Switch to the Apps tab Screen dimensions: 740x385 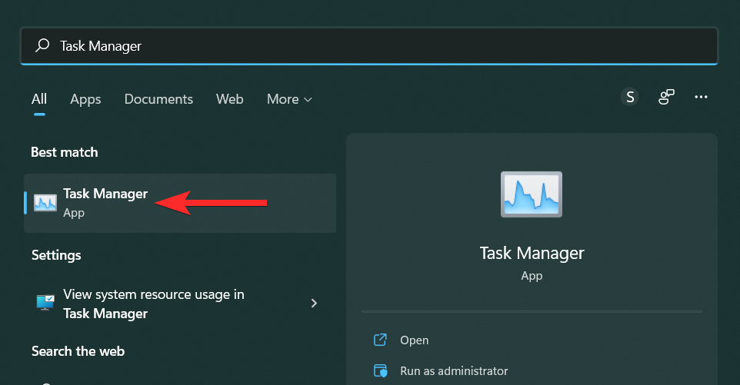click(85, 99)
